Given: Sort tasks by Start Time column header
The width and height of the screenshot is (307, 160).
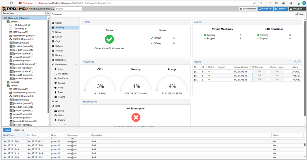Looking at the screenshot, I should [8, 135].
